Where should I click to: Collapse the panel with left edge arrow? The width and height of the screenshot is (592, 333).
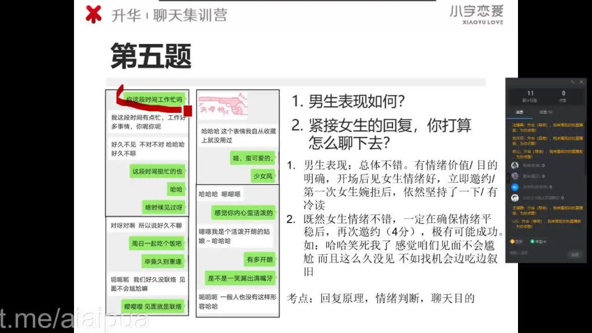[507, 177]
